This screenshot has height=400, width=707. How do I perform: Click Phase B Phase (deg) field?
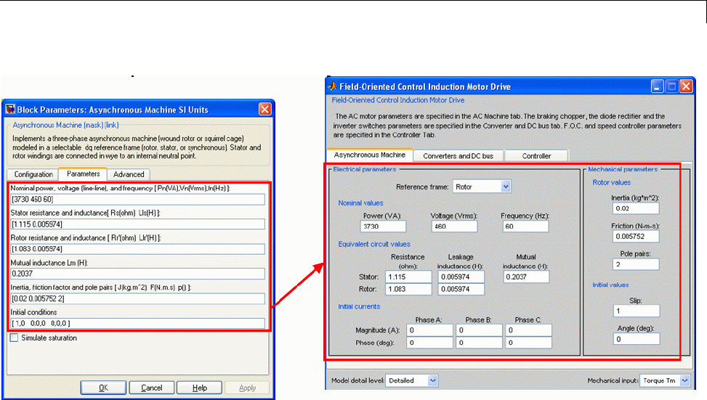[479, 343]
